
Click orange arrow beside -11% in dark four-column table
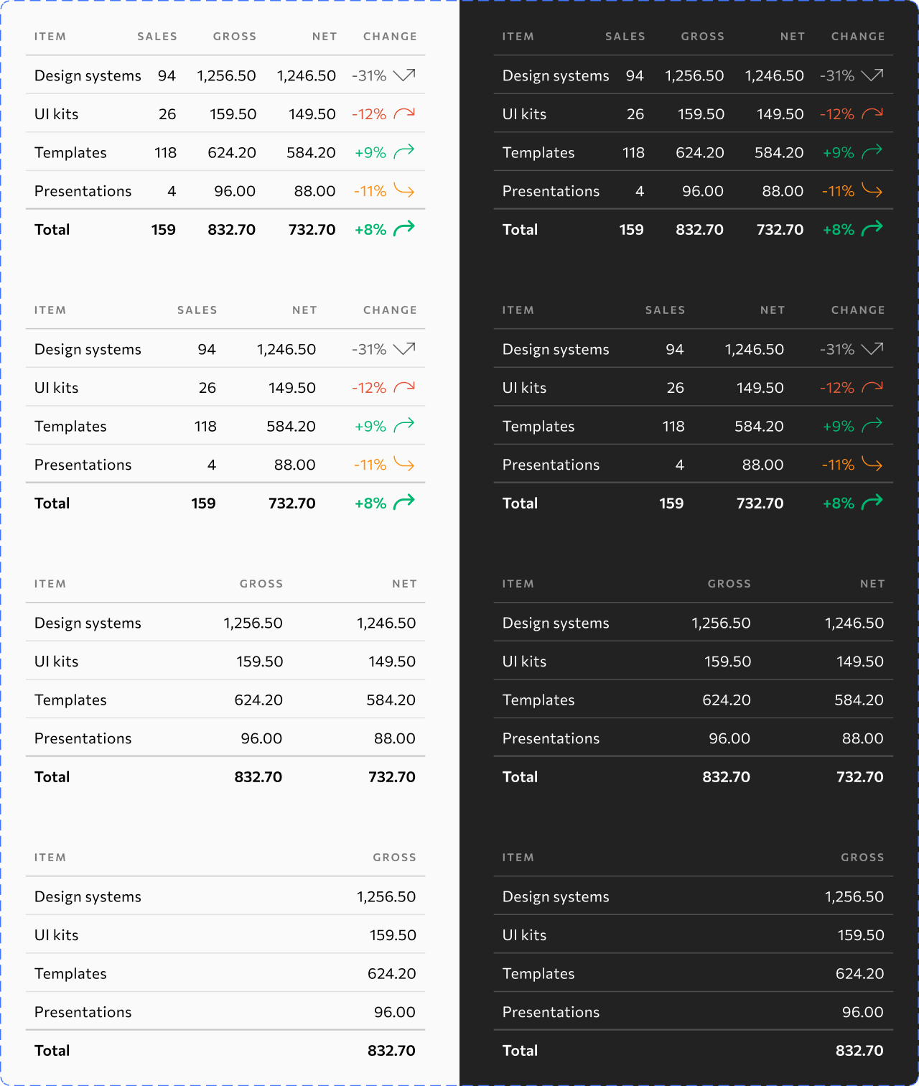click(x=872, y=464)
